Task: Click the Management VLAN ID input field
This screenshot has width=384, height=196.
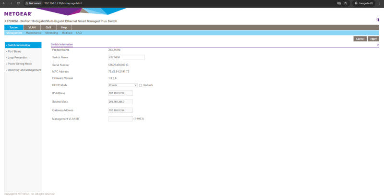Action: pos(120,119)
